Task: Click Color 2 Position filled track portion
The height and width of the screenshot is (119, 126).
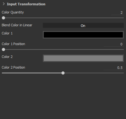Action: click(x=31, y=73)
